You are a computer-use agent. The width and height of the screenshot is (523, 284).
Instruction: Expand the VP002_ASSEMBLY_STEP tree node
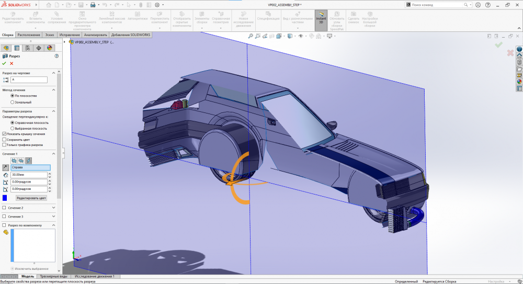[65, 42]
